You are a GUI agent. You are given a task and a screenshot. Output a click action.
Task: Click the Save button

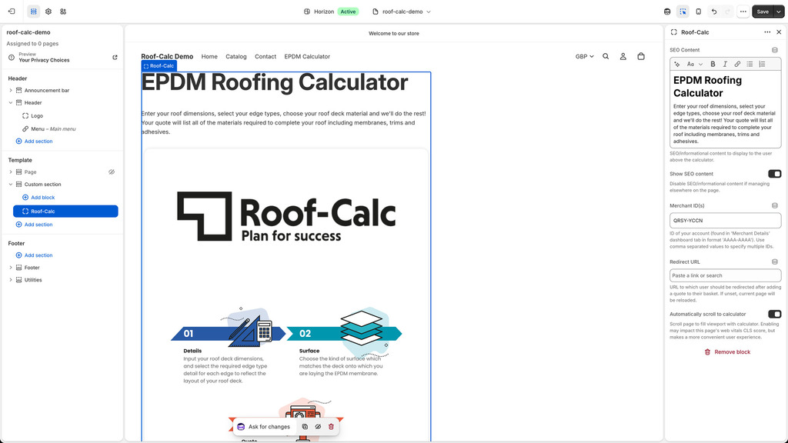(763, 12)
